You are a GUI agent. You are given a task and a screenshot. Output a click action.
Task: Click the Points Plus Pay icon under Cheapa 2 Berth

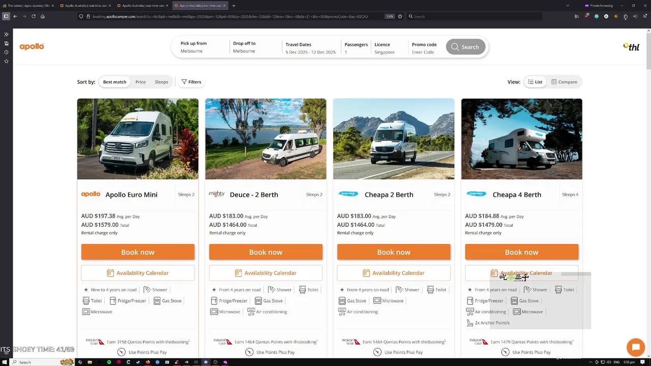[377, 352]
